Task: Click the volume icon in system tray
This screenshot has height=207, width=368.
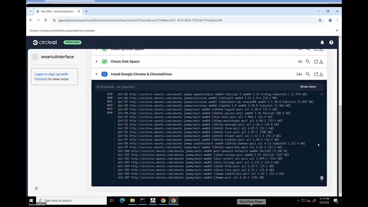Action: pos(308,201)
